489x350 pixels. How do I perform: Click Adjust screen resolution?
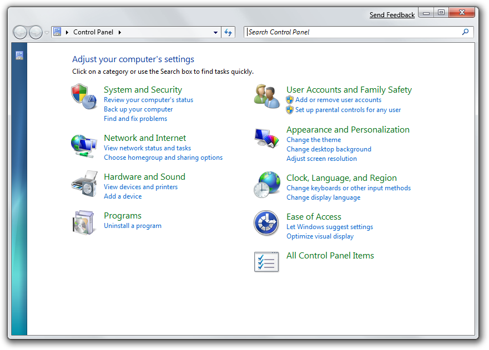pos(321,159)
